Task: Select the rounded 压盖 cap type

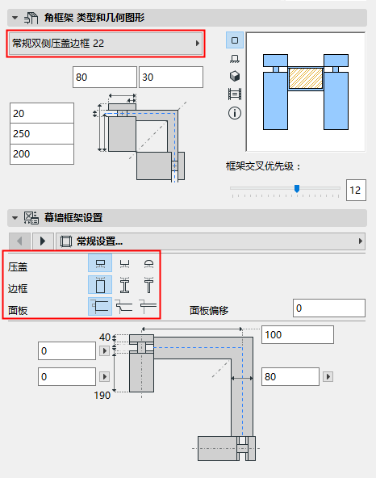Action: [148, 263]
